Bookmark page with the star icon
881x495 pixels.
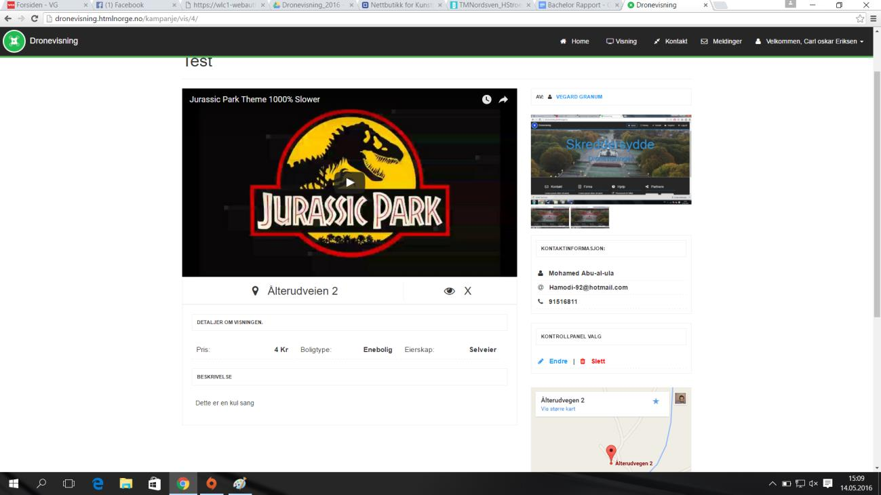click(860, 18)
